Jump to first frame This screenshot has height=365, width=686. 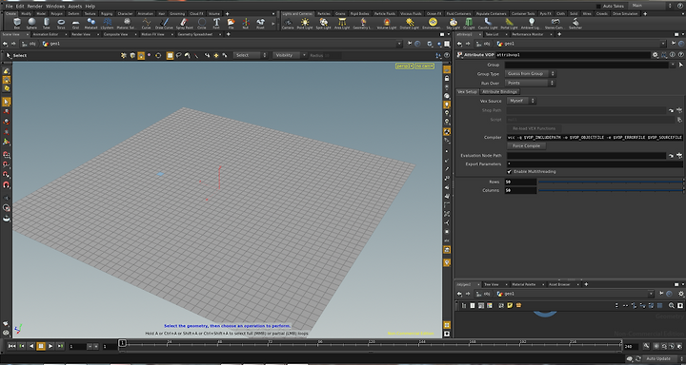pos(11,346)
